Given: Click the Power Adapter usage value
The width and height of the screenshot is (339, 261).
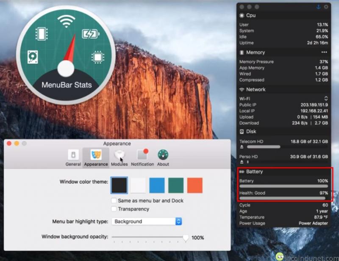Looking at the screenshot, I should (313, 223).
